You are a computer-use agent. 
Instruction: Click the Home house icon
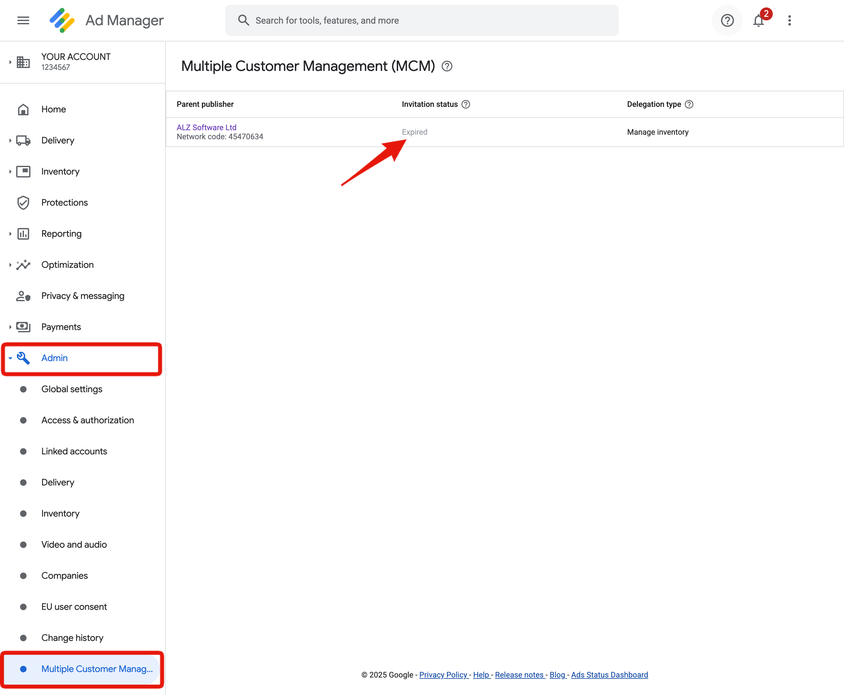23,109
